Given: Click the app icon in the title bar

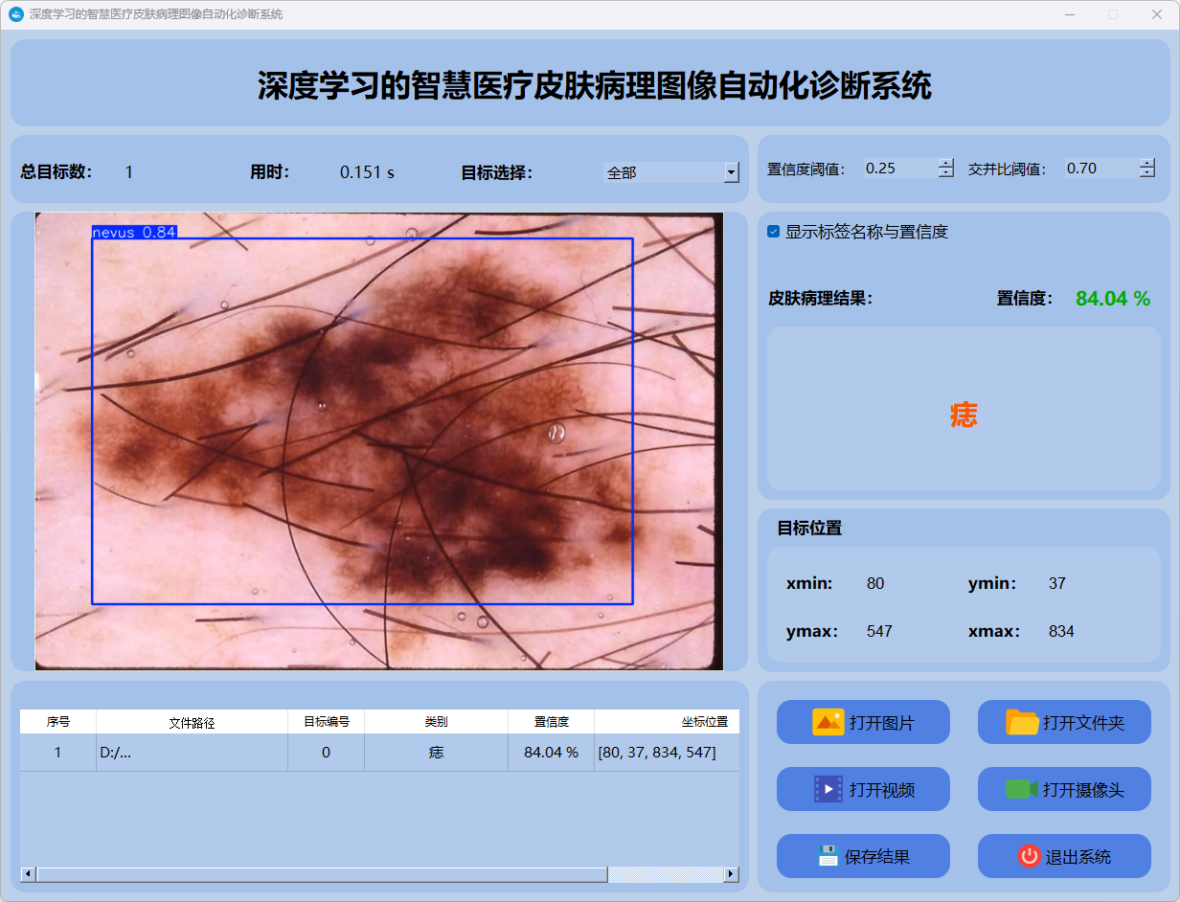Looking at the screenshot, I should [16, 14].
